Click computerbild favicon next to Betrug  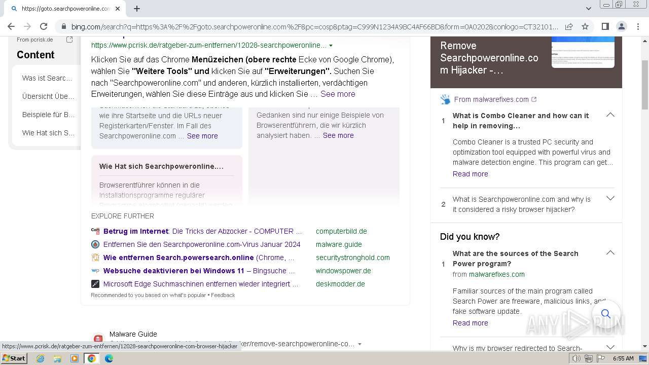pyautogui.click(x=95, y=231)
